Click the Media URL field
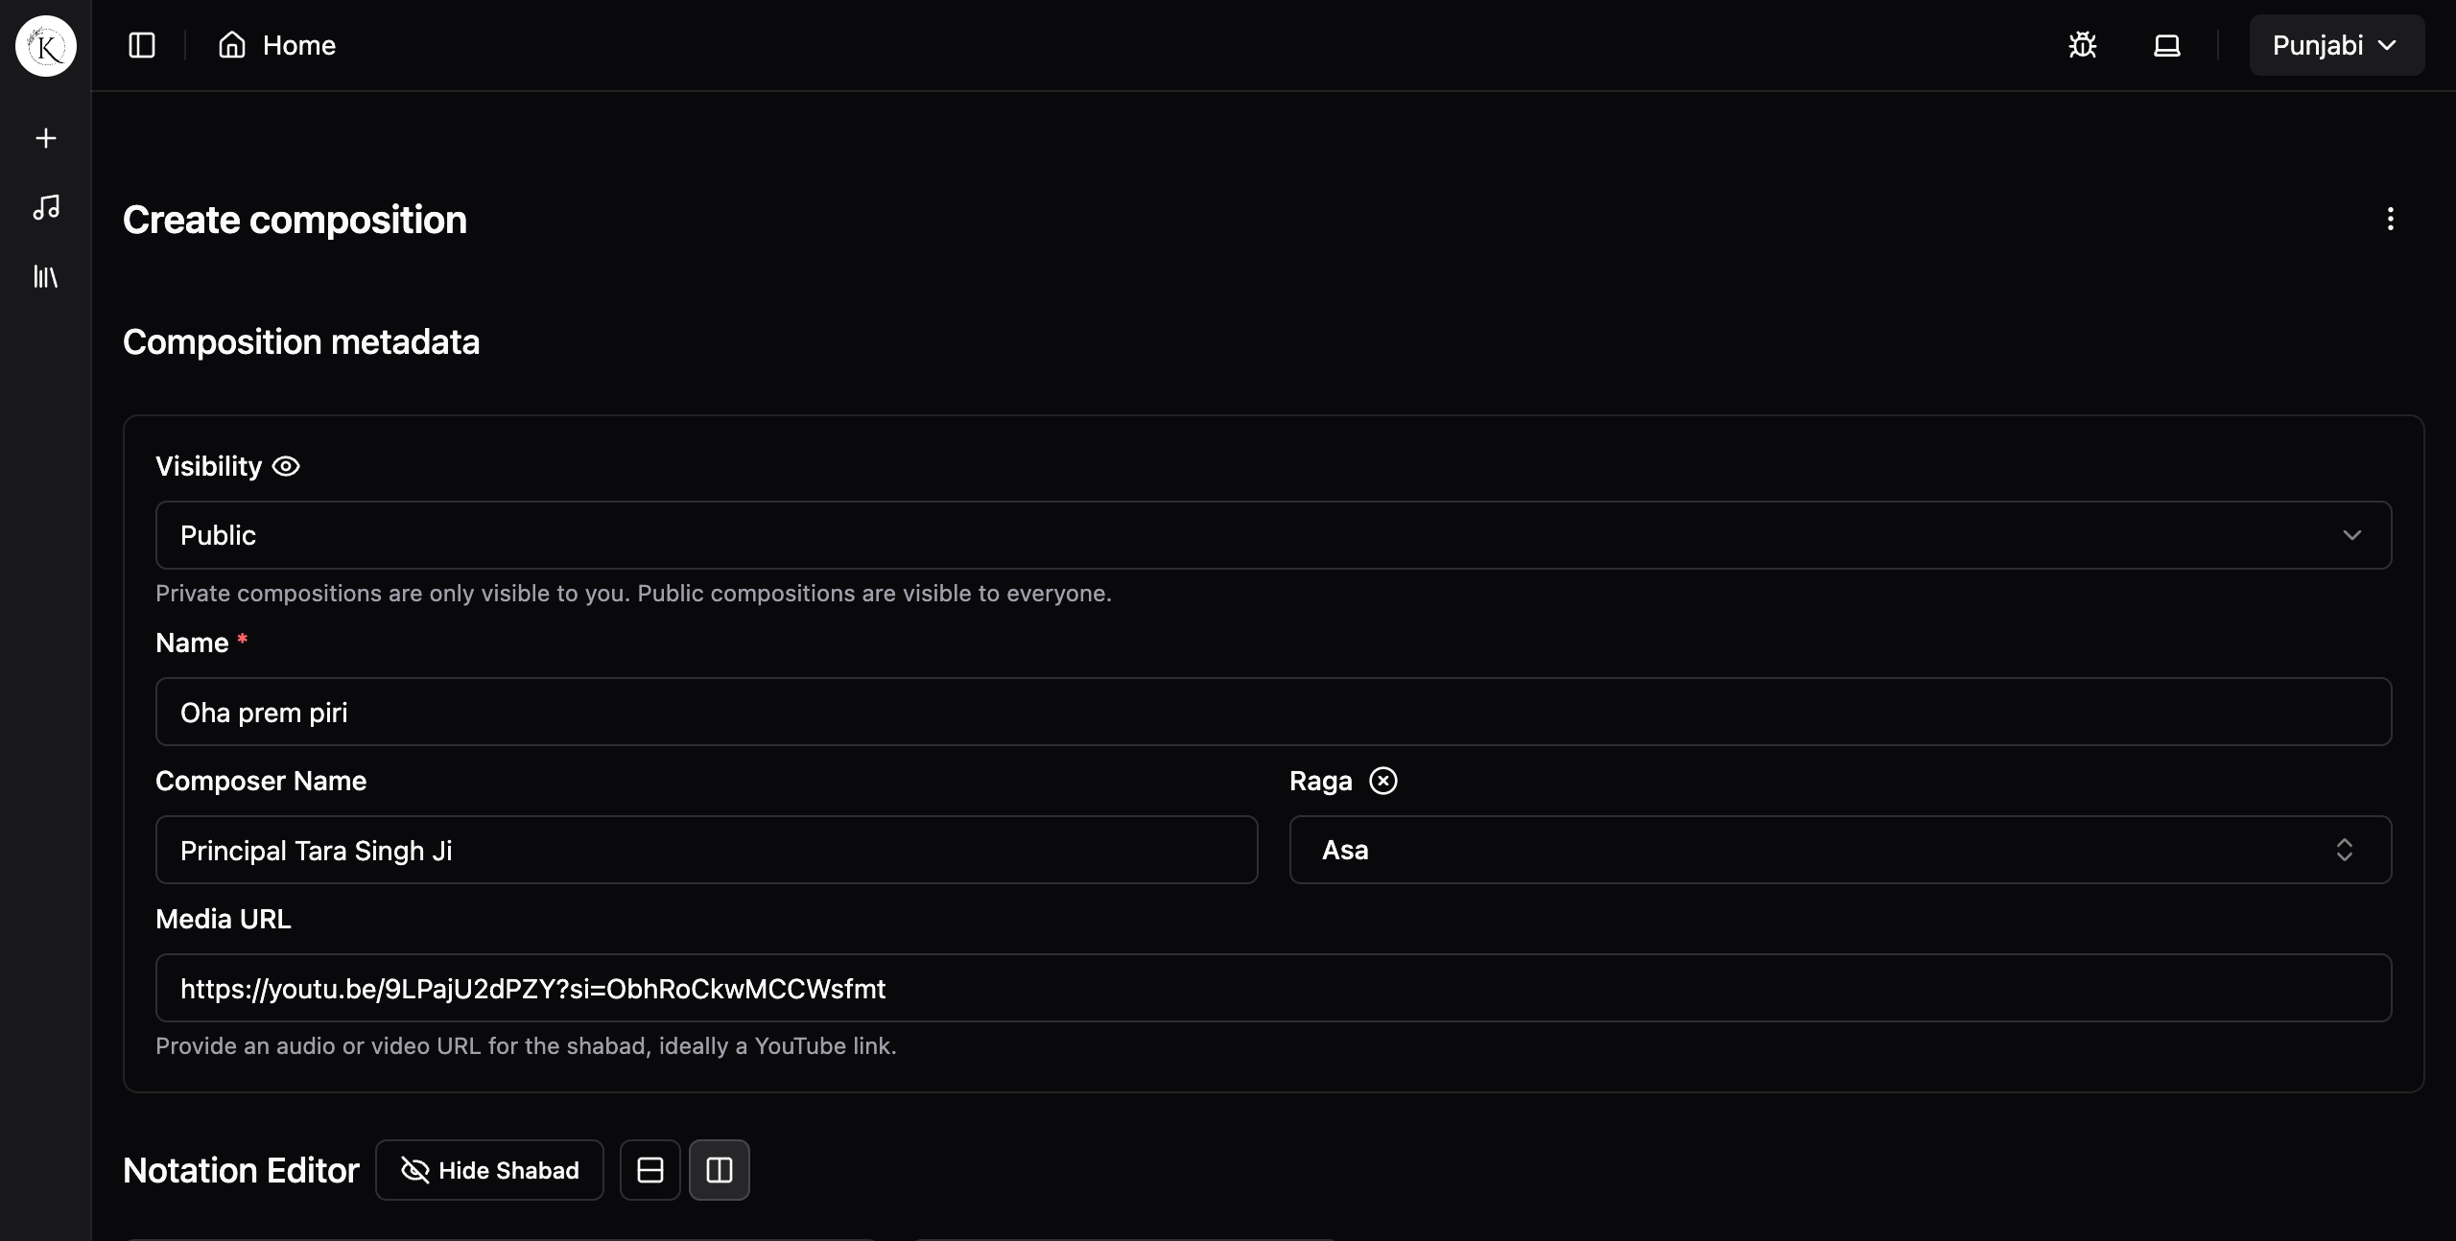Image resolution: width=2456 pixels, height=1241 pixels. 1273,988
